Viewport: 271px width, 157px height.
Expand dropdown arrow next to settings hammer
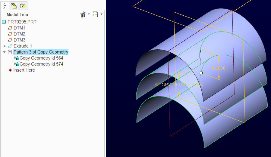[x=89, y=14]
